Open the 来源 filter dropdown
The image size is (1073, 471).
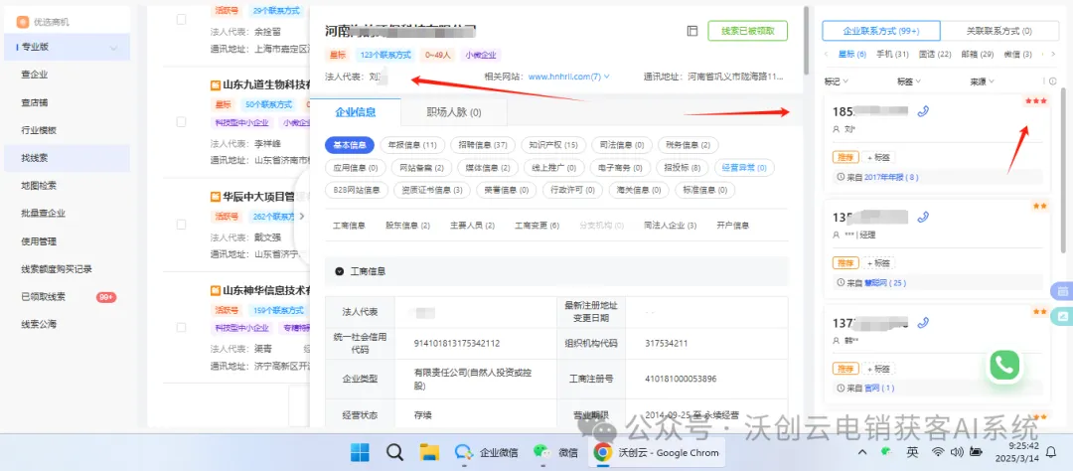(x=982, y=81)
